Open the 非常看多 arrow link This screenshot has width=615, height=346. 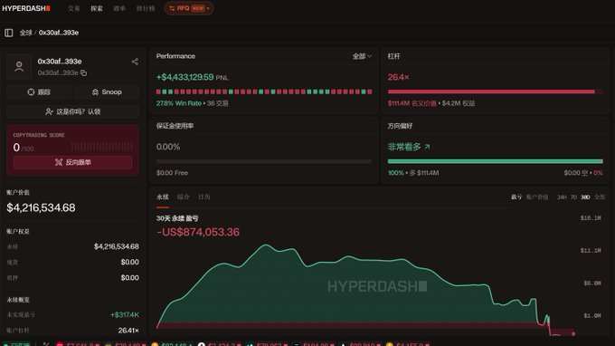(x=427, y=147)
